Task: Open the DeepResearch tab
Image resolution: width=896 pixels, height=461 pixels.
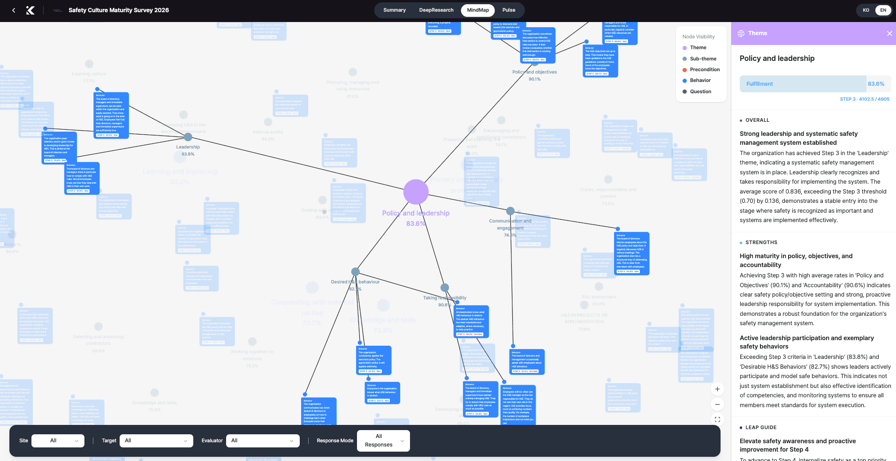Action: pyautogui.click(x=436, y=10)
